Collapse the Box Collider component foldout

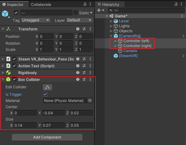[3, 80]
